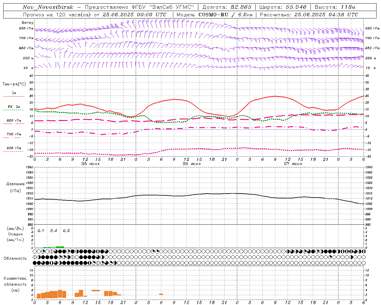Click the Облачность cloud cover label
The width and height of the screenshot is (381, 305).
coord(15,258)
